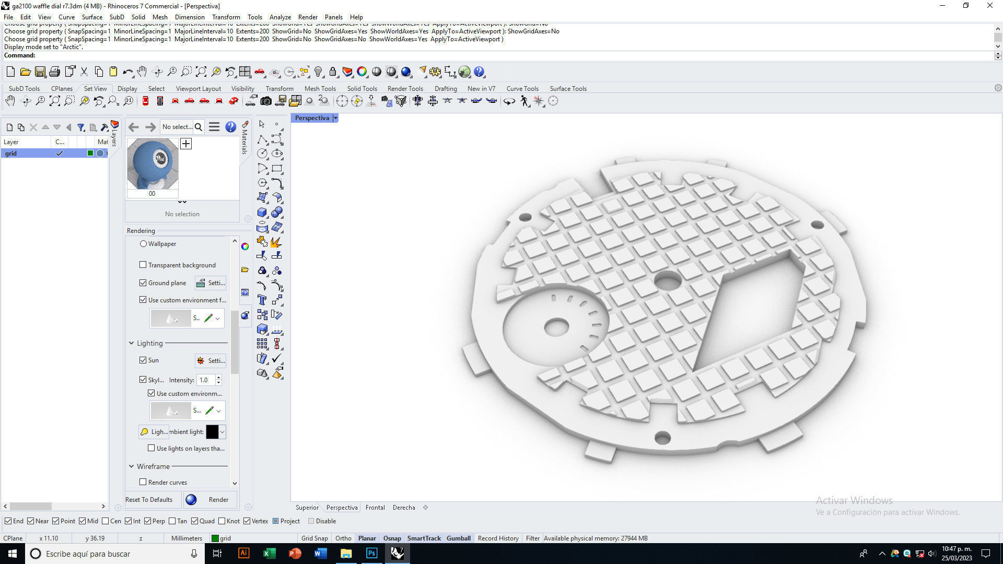Toggle Gumball in the status bar
This screenshot has width=1003, height=564.
[459, 538]
